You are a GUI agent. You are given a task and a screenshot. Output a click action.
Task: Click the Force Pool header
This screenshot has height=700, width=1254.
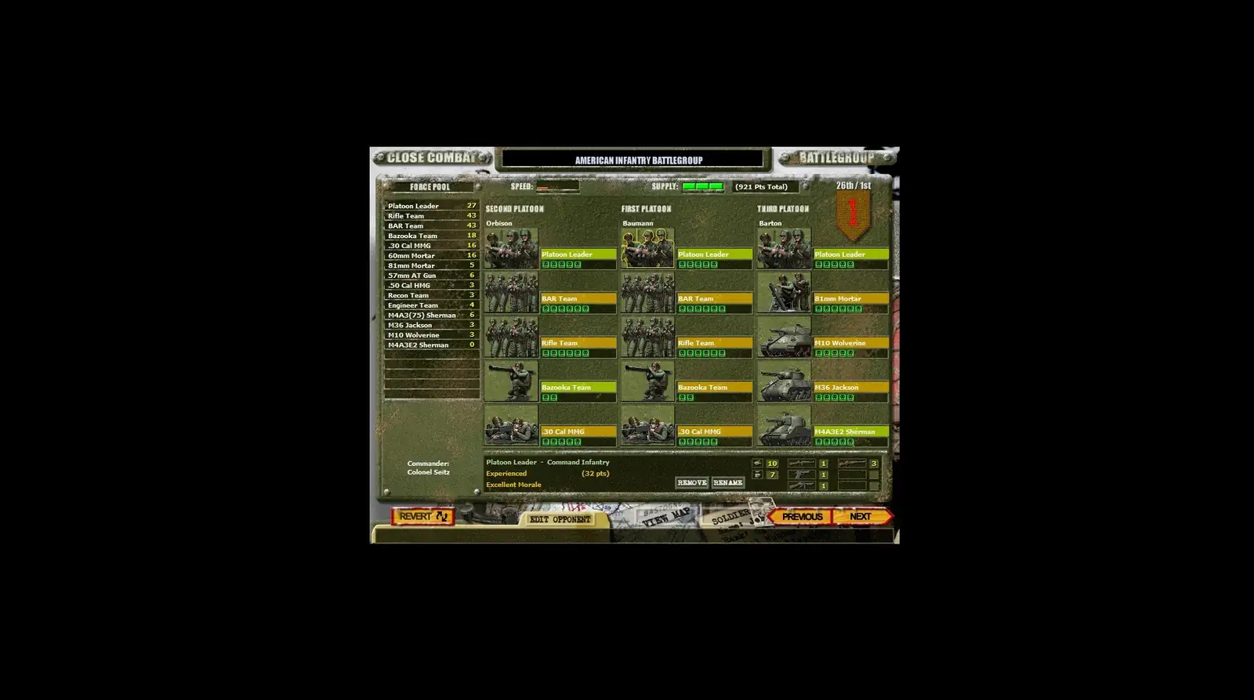[430, 187]
